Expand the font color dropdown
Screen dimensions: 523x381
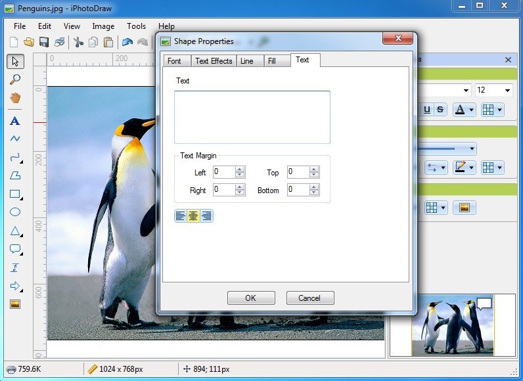(472, 110)
